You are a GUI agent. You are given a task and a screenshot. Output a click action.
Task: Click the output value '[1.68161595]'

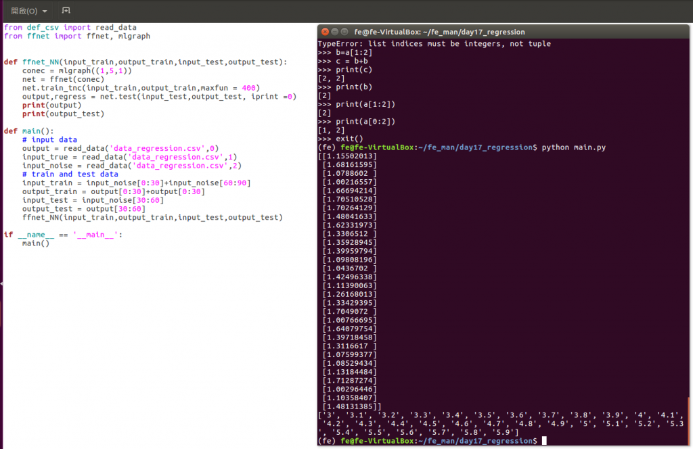click(350, 165)
